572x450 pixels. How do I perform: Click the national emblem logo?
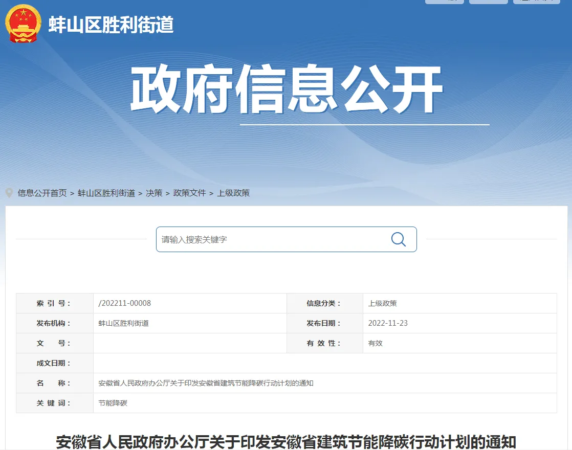pyautogui.click(x=23, y=24)
